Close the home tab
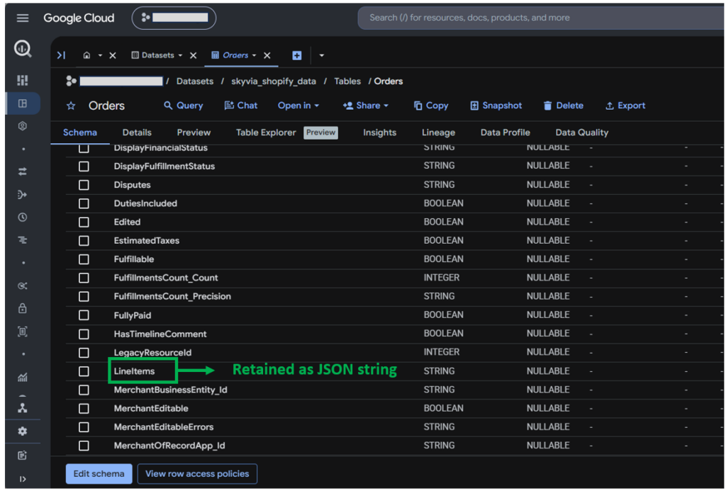Screen dimensions: 726x491 113,55
